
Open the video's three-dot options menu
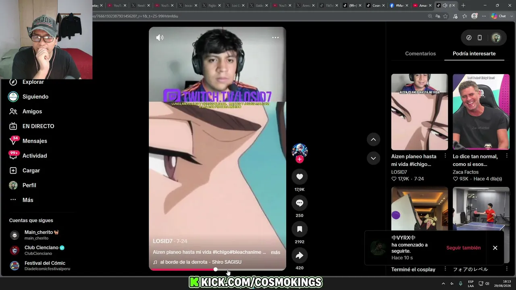click(275, 37)
